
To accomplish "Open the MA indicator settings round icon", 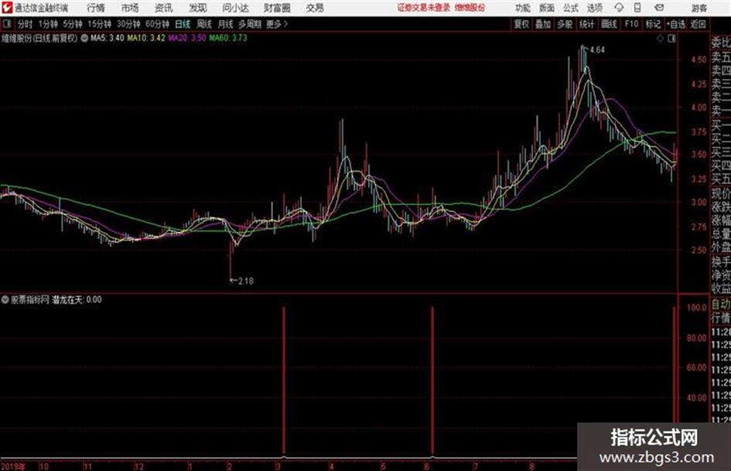I will (x=84, y=38).
